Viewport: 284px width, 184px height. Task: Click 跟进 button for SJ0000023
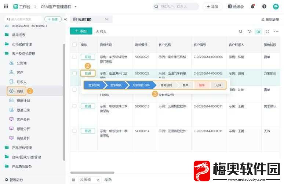point(88,57)
